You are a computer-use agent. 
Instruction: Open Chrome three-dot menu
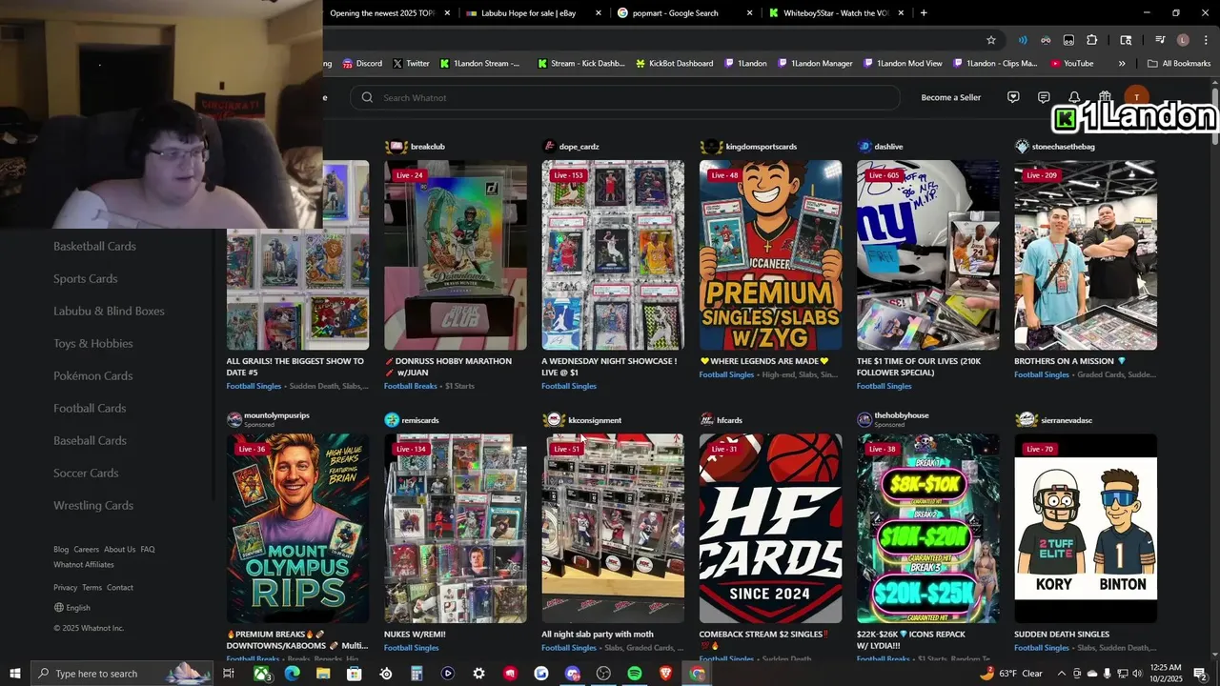point(1206,40)
